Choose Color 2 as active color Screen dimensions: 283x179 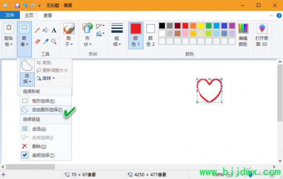(x=150, y=35)
